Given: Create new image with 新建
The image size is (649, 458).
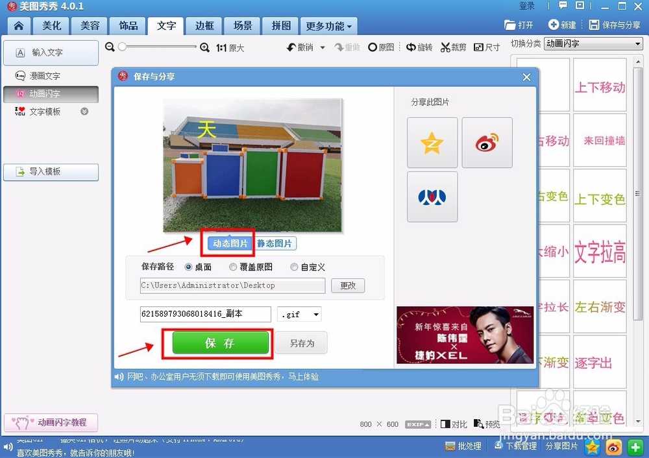Looking at the screenshot, I should (x=562, y=25).
